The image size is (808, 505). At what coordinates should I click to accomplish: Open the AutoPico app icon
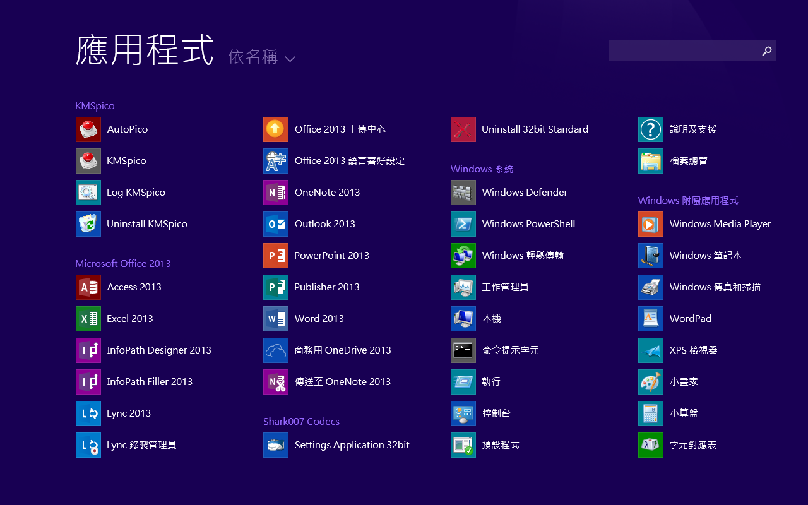88,129
